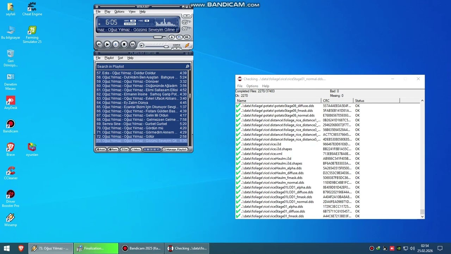Viewport: 451px width, 254px height.
Task: Click the Add button in playlist editor
Action: pyautogui.click(x=101, y=150)
